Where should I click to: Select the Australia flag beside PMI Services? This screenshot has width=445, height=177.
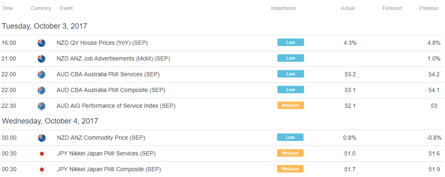(41, 75)
